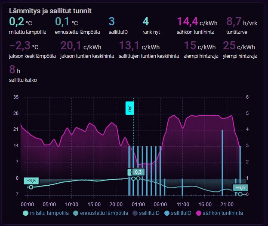The height and width of the screenshot is (226, 268).
Task: Click the 8 h sallittu katko value
Action: [15, 70]
